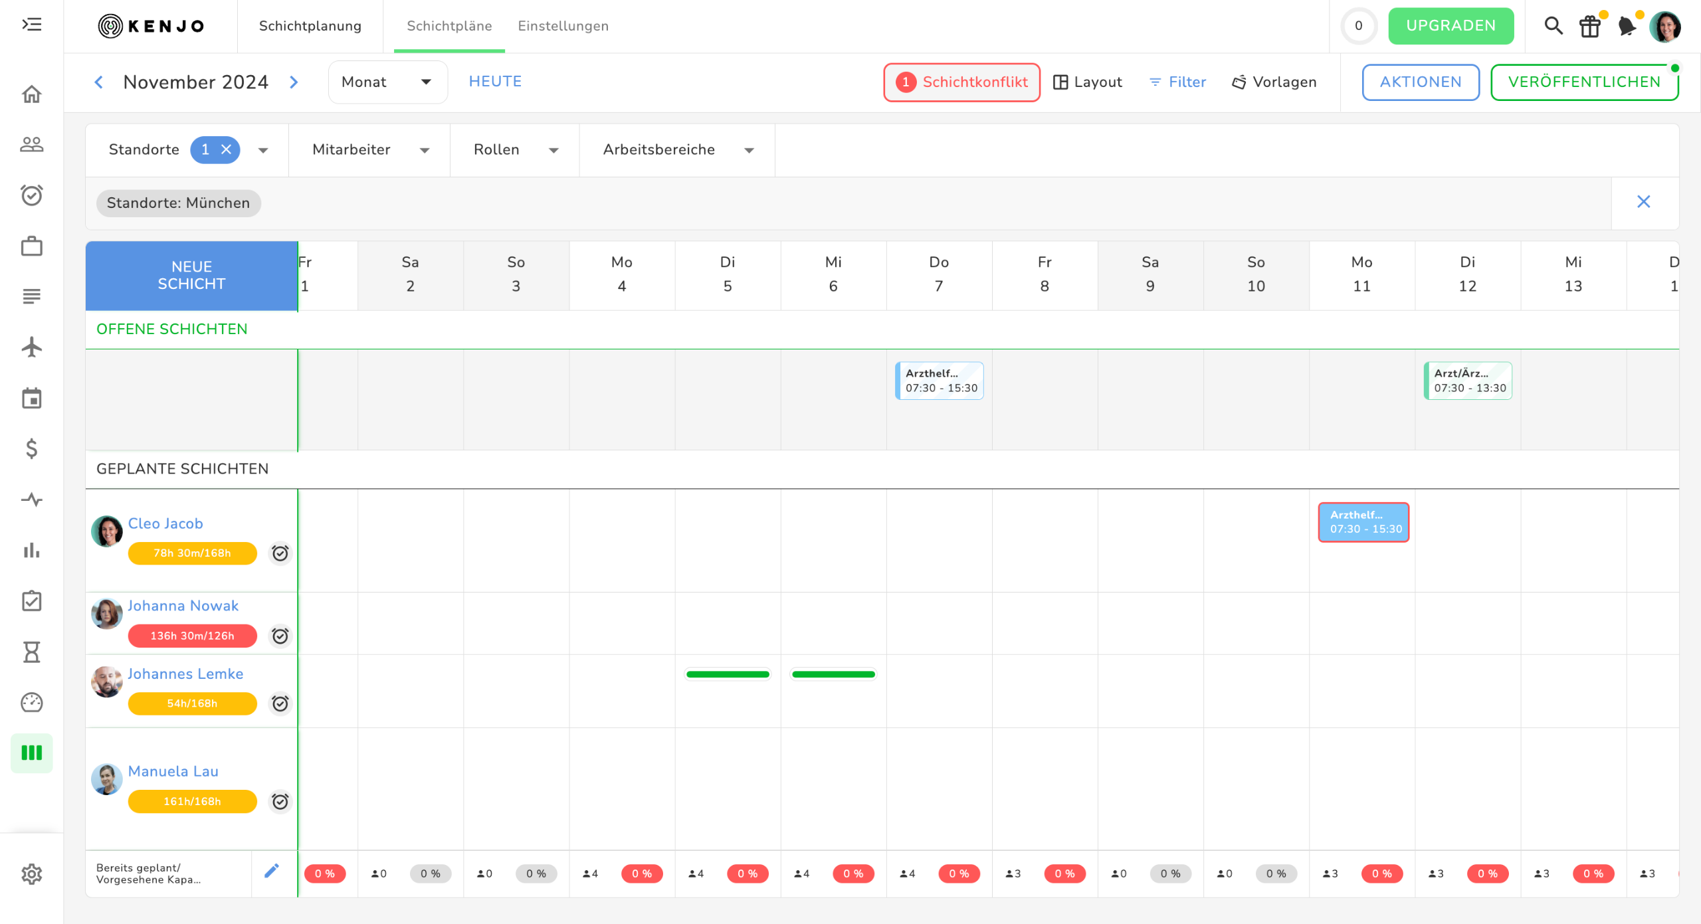Toggle the Filter panel
This screenshot has height=924, width=1701.
(1177, 82)
